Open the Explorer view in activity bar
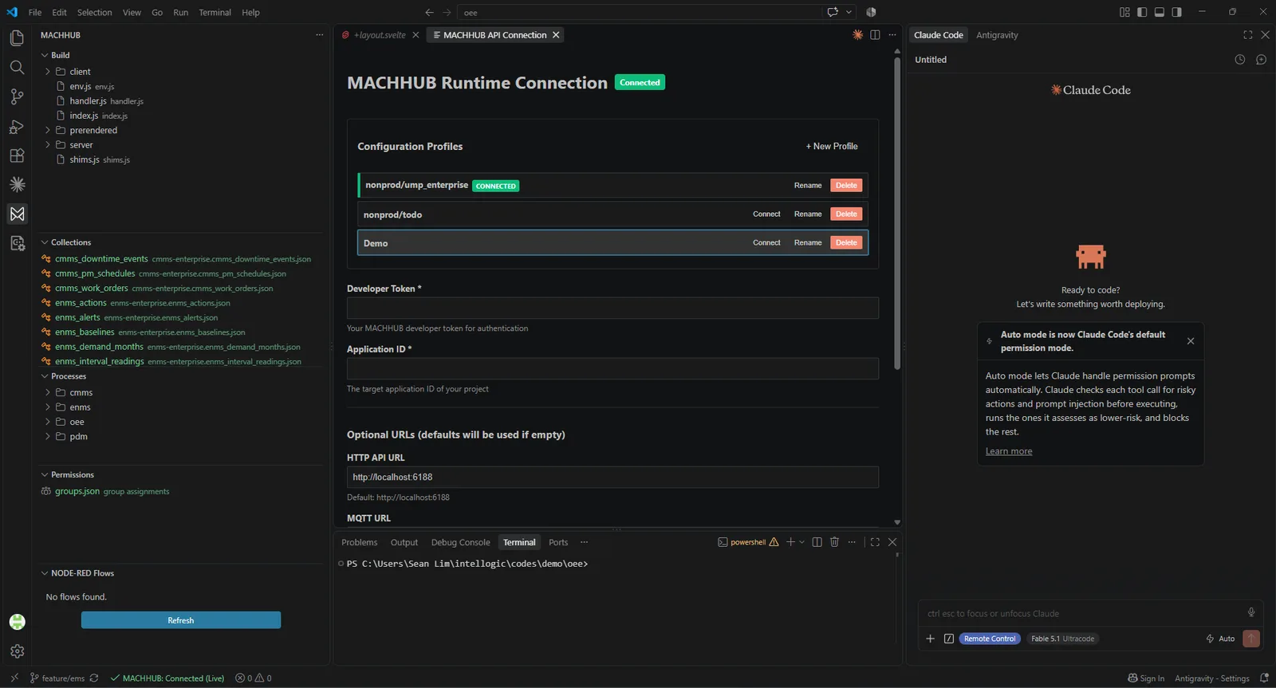 17,38
